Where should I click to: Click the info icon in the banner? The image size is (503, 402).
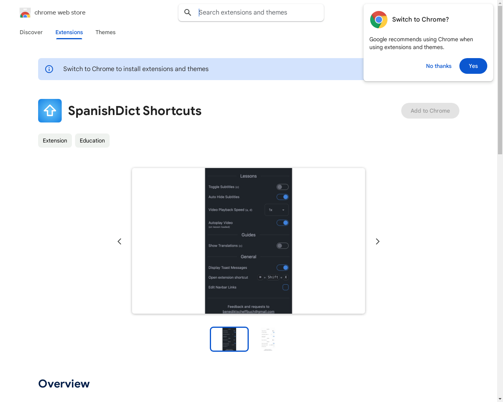point(49,69)
